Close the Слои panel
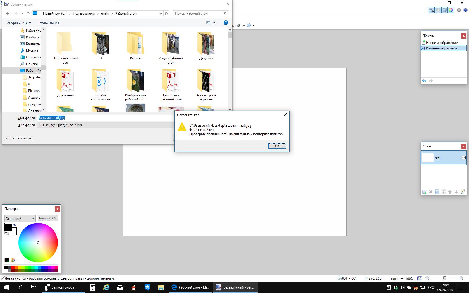The image size is (469, 293). pyautogui.click(x=464, y=146)
